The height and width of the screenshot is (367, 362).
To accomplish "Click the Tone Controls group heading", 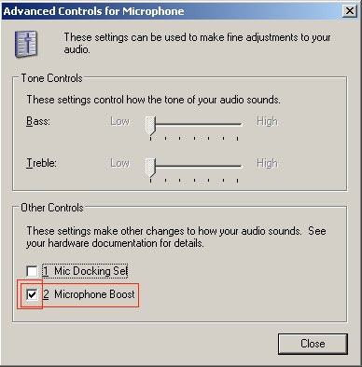I will (x=52, y=78).
